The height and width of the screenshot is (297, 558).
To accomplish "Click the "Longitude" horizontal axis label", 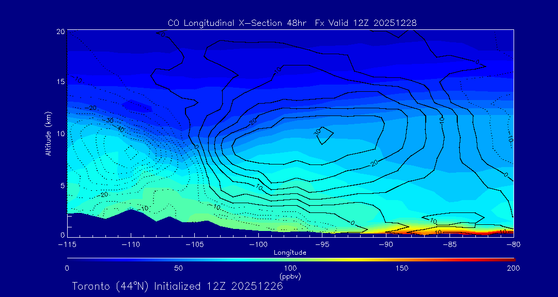I will pos(290,252).
